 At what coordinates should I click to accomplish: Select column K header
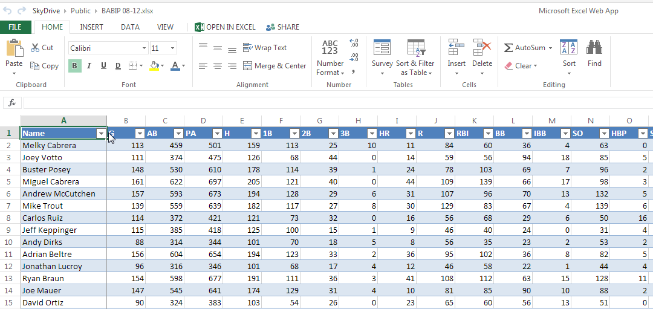pyautogui.click(x=475, y=121)
